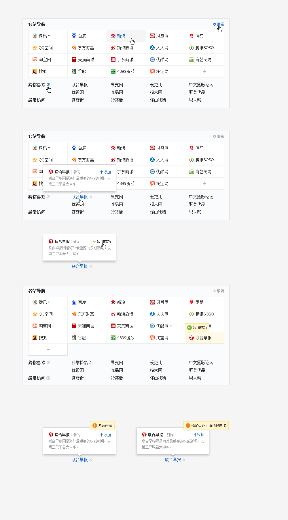Click 添加 in the 名站已满 popup

pos(106,435)
